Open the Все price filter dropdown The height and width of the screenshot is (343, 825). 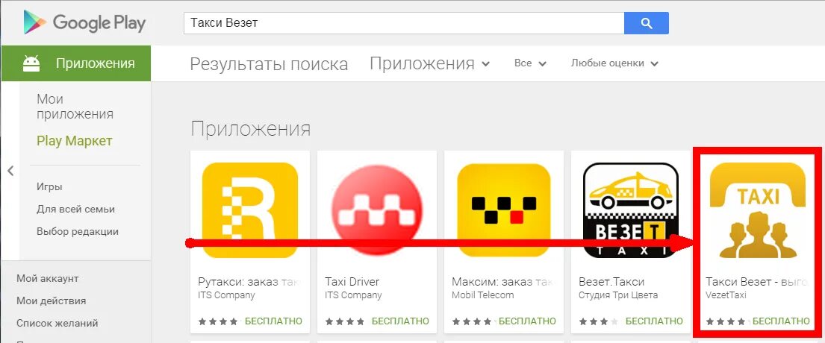(x=530, y=63)
